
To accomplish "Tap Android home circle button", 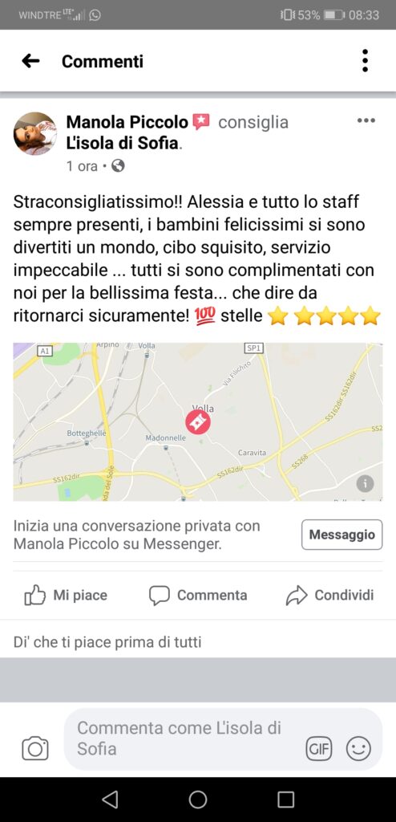I will pyautogui.click(x=198, y=800).
